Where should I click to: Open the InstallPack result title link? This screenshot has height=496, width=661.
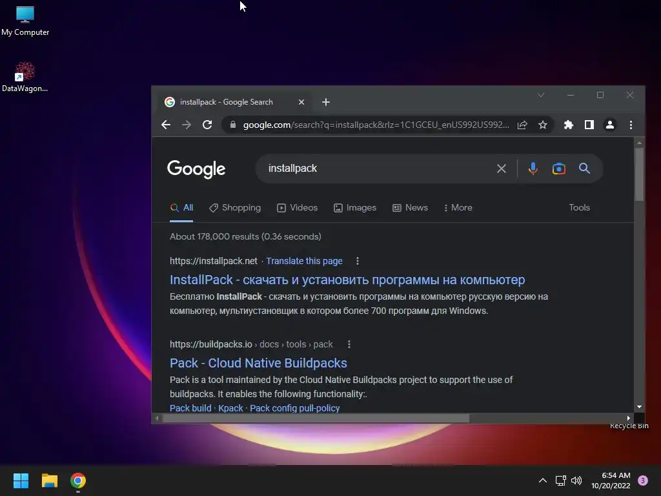pyautogui.click(x=347, y=280)
